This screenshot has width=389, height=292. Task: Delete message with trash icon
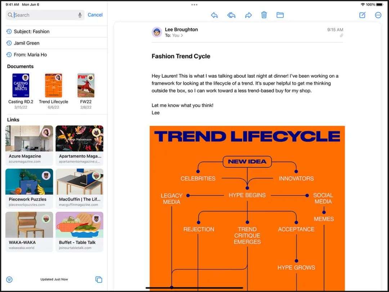pyautogui.click(x=264, y=15)
